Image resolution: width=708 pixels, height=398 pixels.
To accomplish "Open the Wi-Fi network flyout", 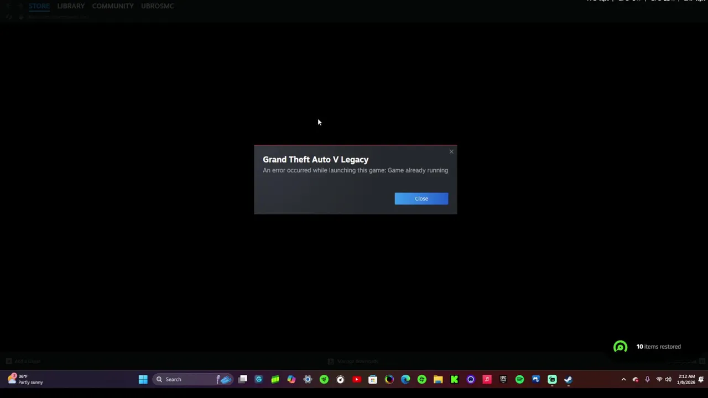I will 659,379.
